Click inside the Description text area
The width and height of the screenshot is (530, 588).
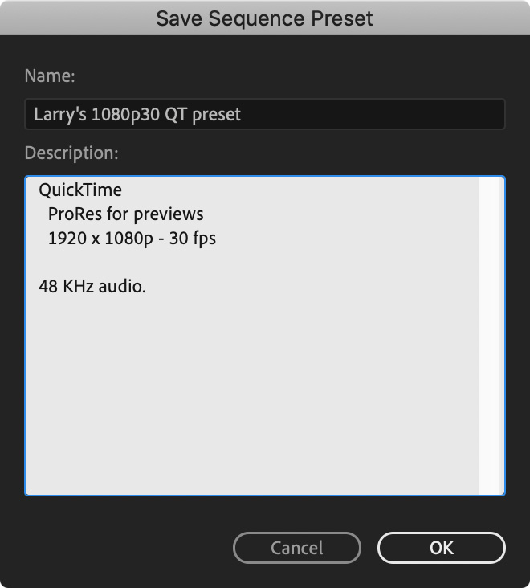click(x=251, y=336)
